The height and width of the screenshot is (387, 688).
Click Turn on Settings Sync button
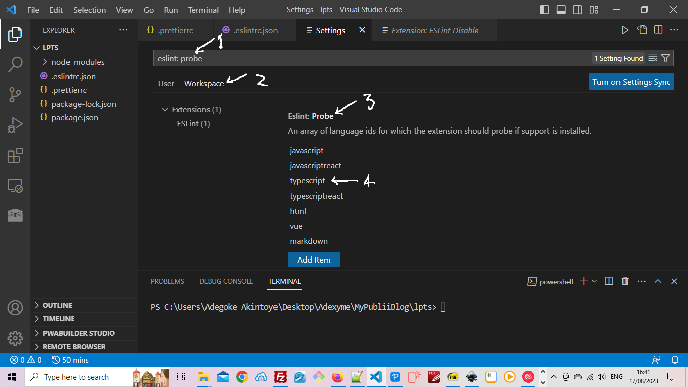tap(631, 82)
